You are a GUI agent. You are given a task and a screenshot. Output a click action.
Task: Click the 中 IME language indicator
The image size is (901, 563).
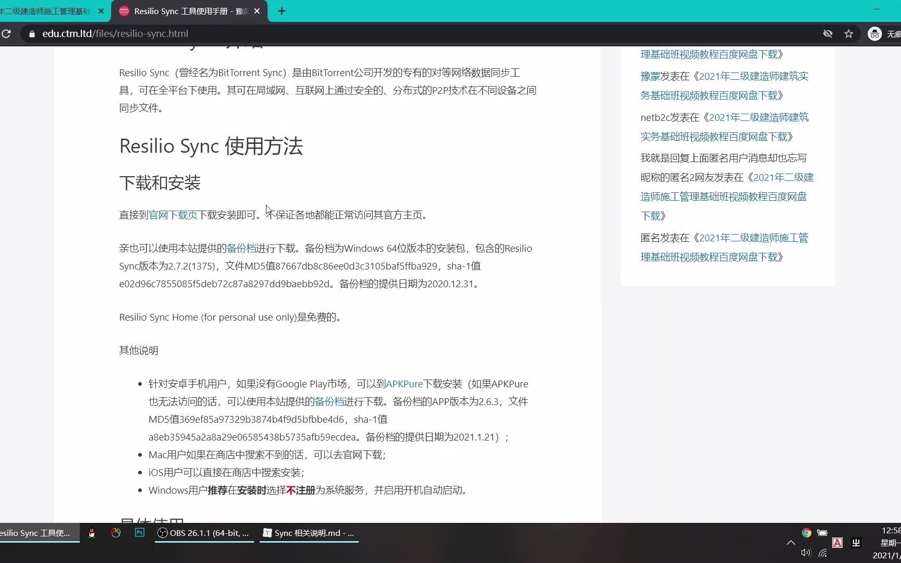pyautogui.click(x=856, y=543)
